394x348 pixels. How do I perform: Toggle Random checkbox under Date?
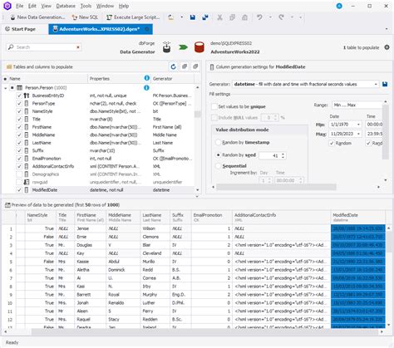point(332,143)
